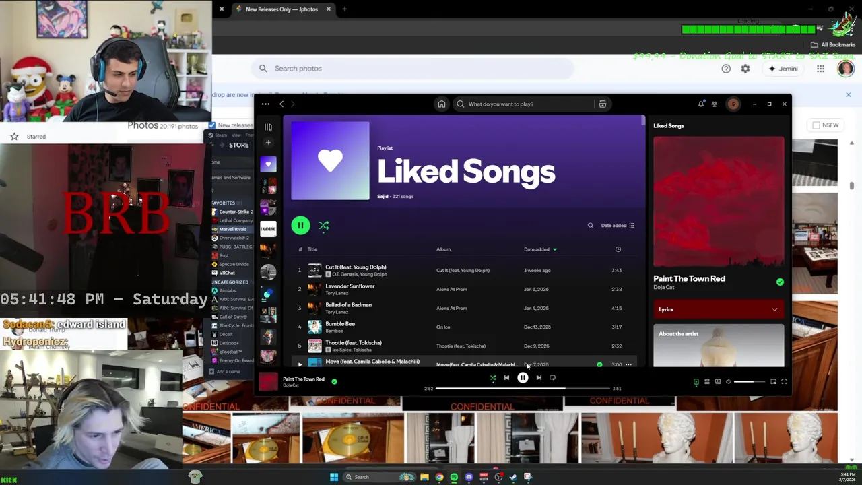Screen dimensions: 862x485
Task: Adjust the Spotify volume slider
Action: tap(749, 382)
